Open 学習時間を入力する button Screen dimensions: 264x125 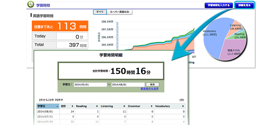pos(219,5)
